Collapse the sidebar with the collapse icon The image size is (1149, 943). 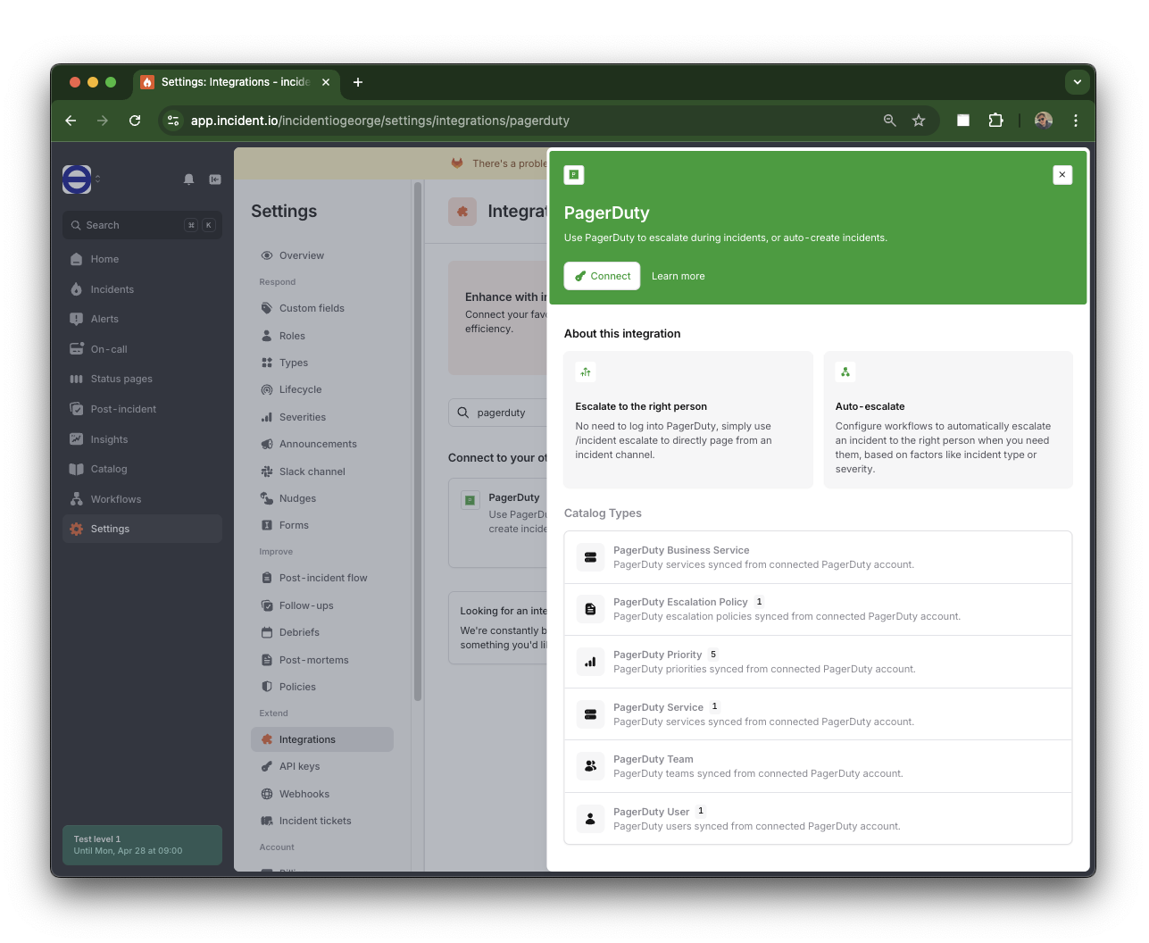215,179
